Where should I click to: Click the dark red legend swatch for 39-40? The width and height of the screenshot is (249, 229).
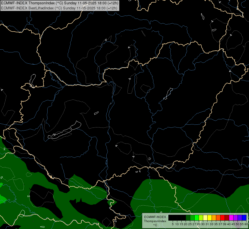227,218
